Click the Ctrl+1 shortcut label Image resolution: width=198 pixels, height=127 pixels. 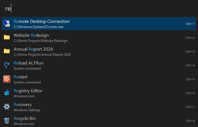coord(190,24)
